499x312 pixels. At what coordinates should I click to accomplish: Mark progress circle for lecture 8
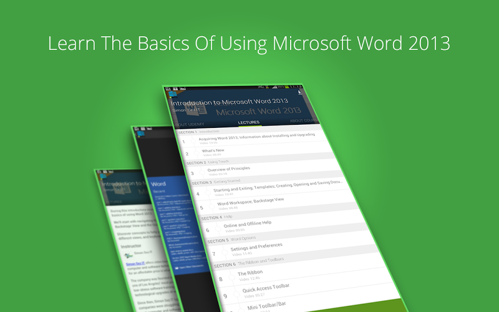pos(231,278)
